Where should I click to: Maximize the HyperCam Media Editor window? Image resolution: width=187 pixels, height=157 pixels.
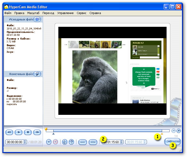[172, 7]
